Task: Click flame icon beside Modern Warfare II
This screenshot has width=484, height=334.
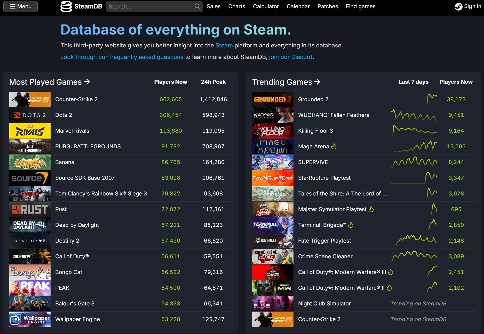Action: (x=389, y=288)
